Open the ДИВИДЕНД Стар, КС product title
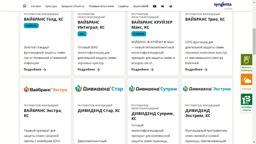The width and height of the screenshot is (256, 144). (x=99, y=111)
